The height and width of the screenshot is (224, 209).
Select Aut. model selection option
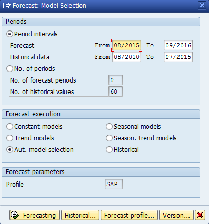(x=9, y=150)
